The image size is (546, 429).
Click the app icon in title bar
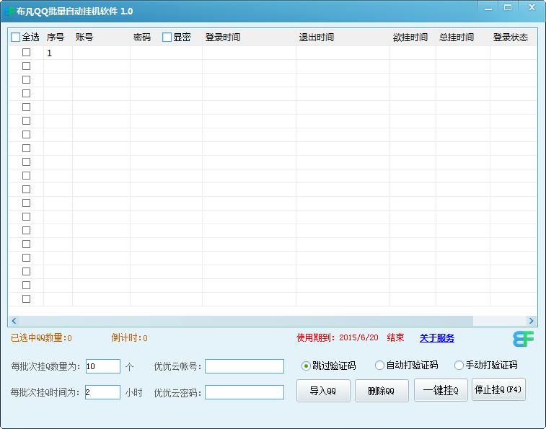point(9,12)
